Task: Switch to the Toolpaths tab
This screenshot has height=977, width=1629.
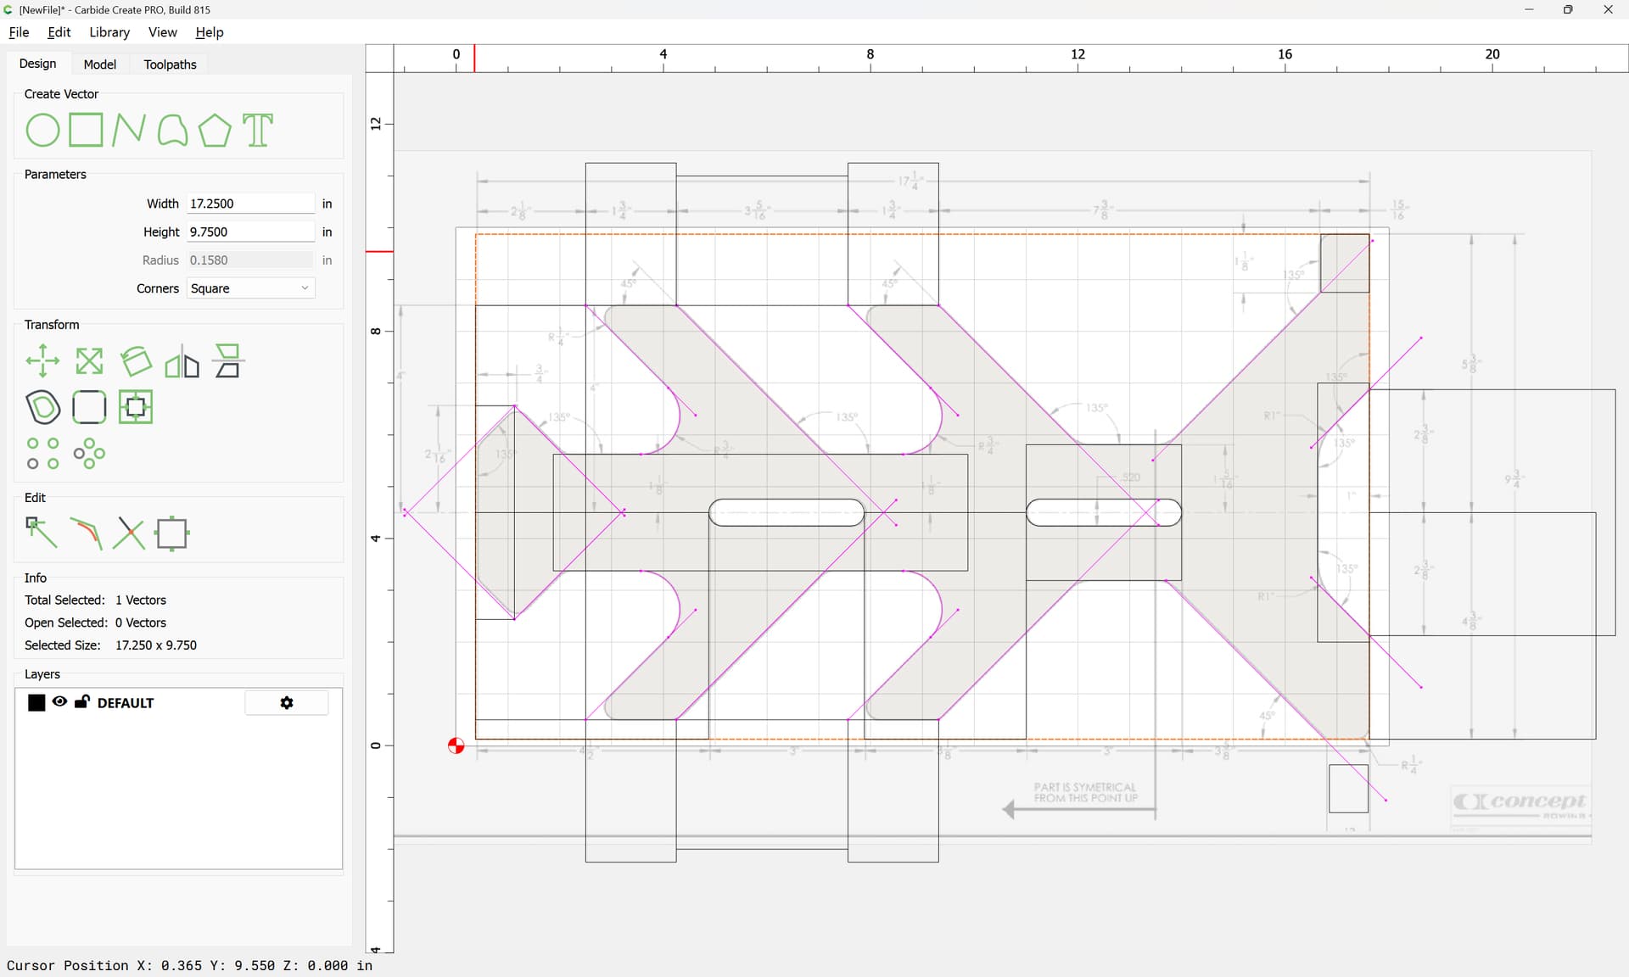Action: tap(170, 64)
